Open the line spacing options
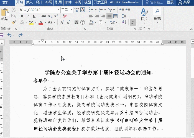 [x=125, y=16]
